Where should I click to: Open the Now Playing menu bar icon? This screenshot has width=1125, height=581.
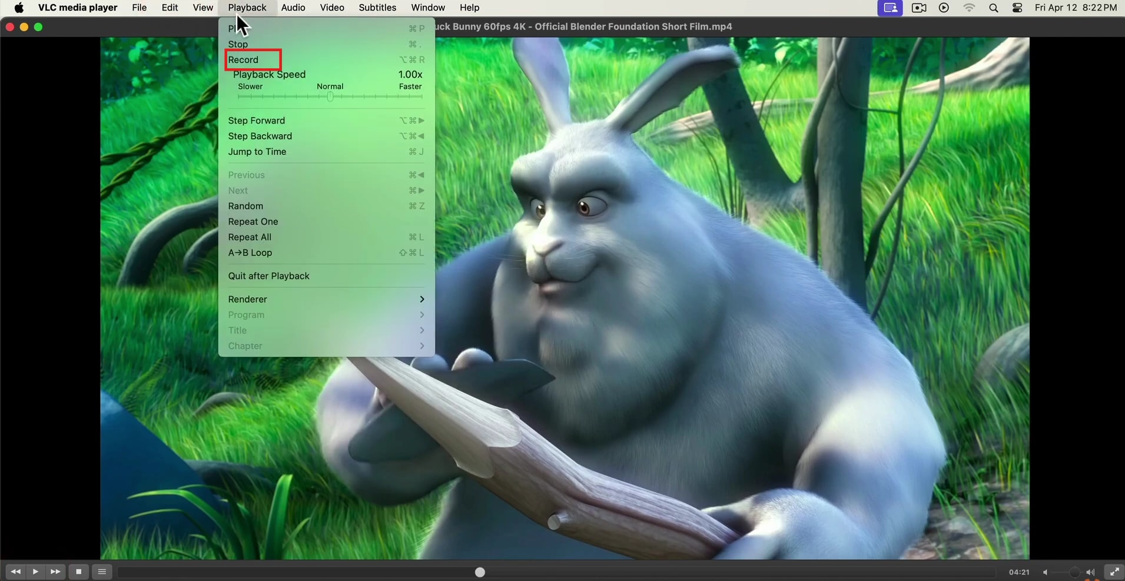point(944,8)
